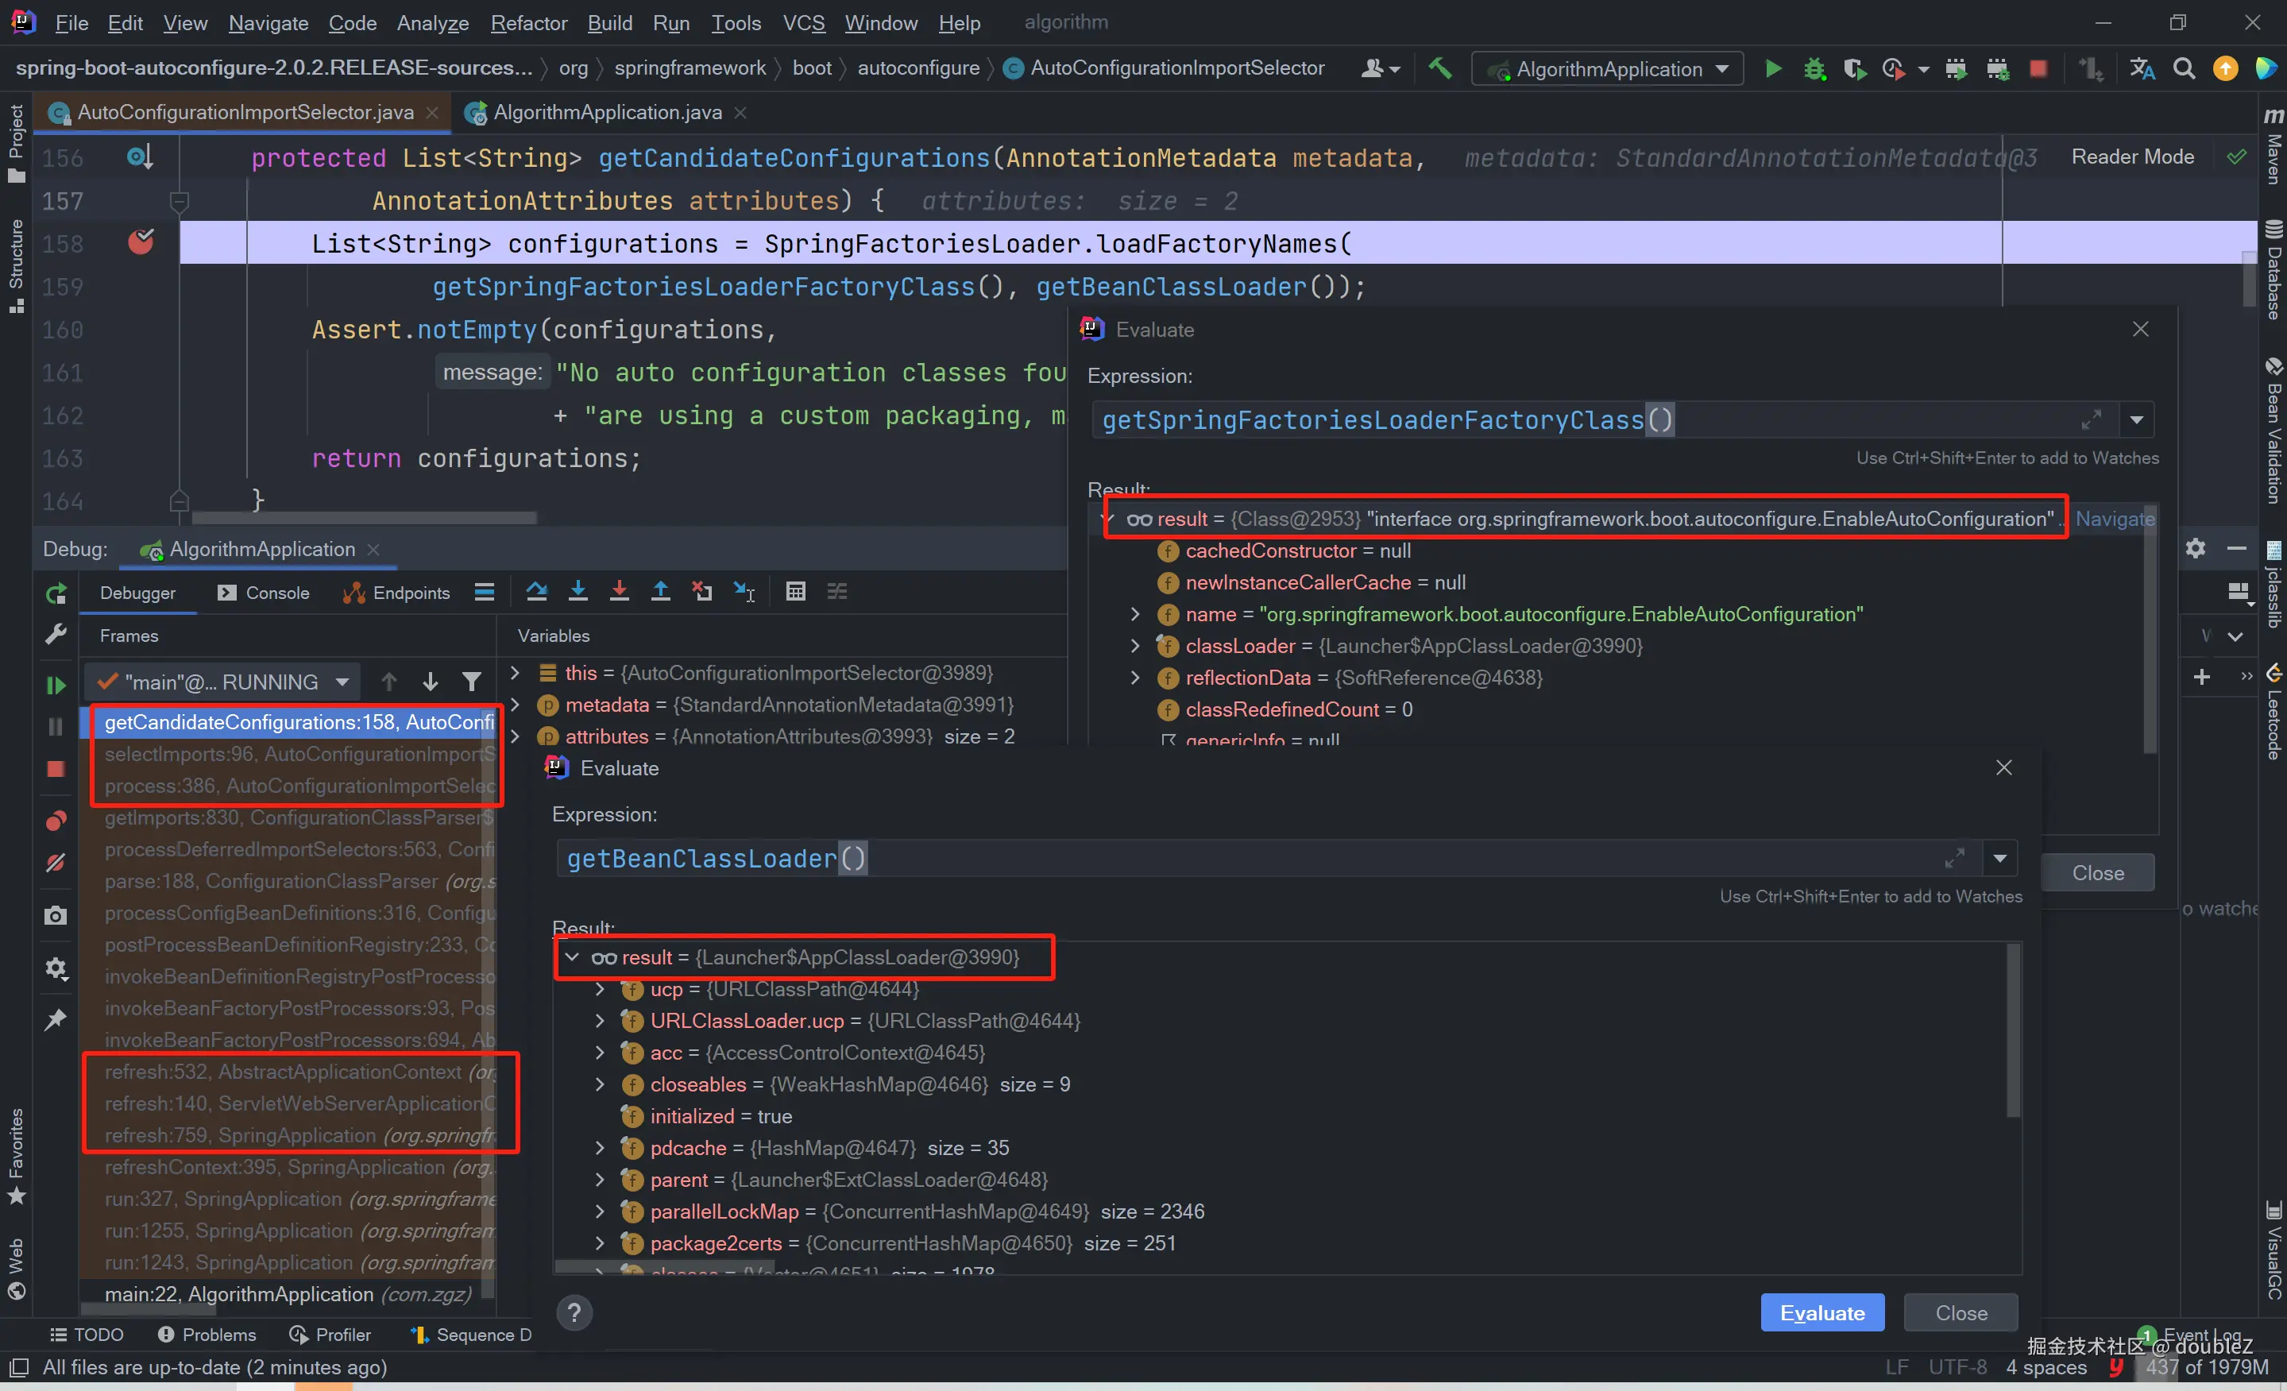This screenshot has width=2287, height=1391.
Task: Click the editor horizontal scrollbar thumb
Action: 364,518
